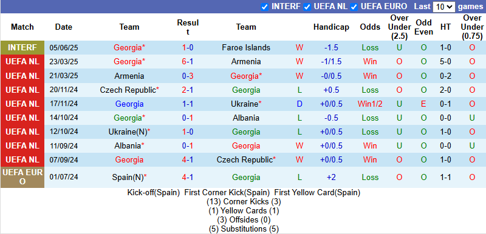This screenshot has width=486, height=234.
Task: Click the Ukraine(N) team name
Action: [x=129, y=132]
